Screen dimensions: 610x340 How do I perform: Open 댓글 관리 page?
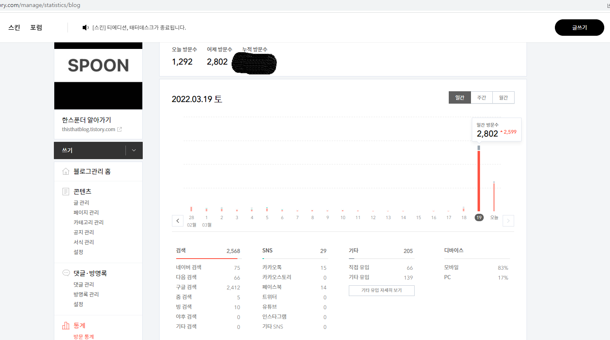[83, 284]
